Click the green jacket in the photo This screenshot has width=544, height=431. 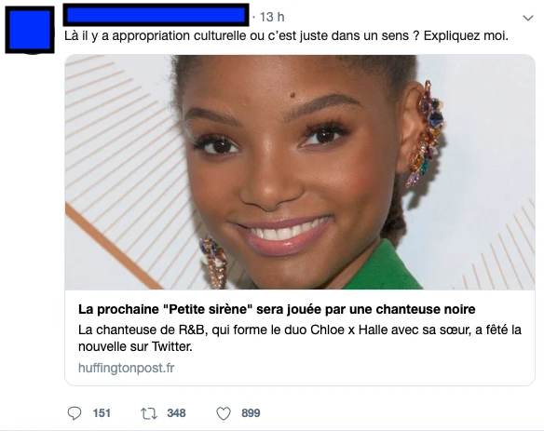click(384, 269)
